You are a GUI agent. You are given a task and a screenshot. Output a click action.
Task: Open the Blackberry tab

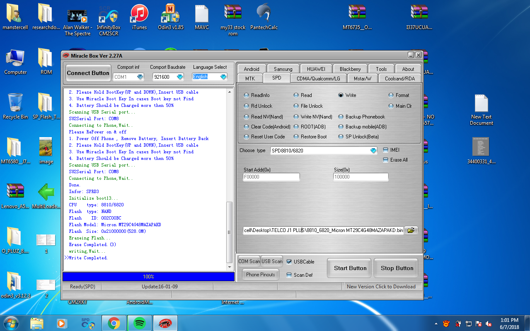coord(350,69)
